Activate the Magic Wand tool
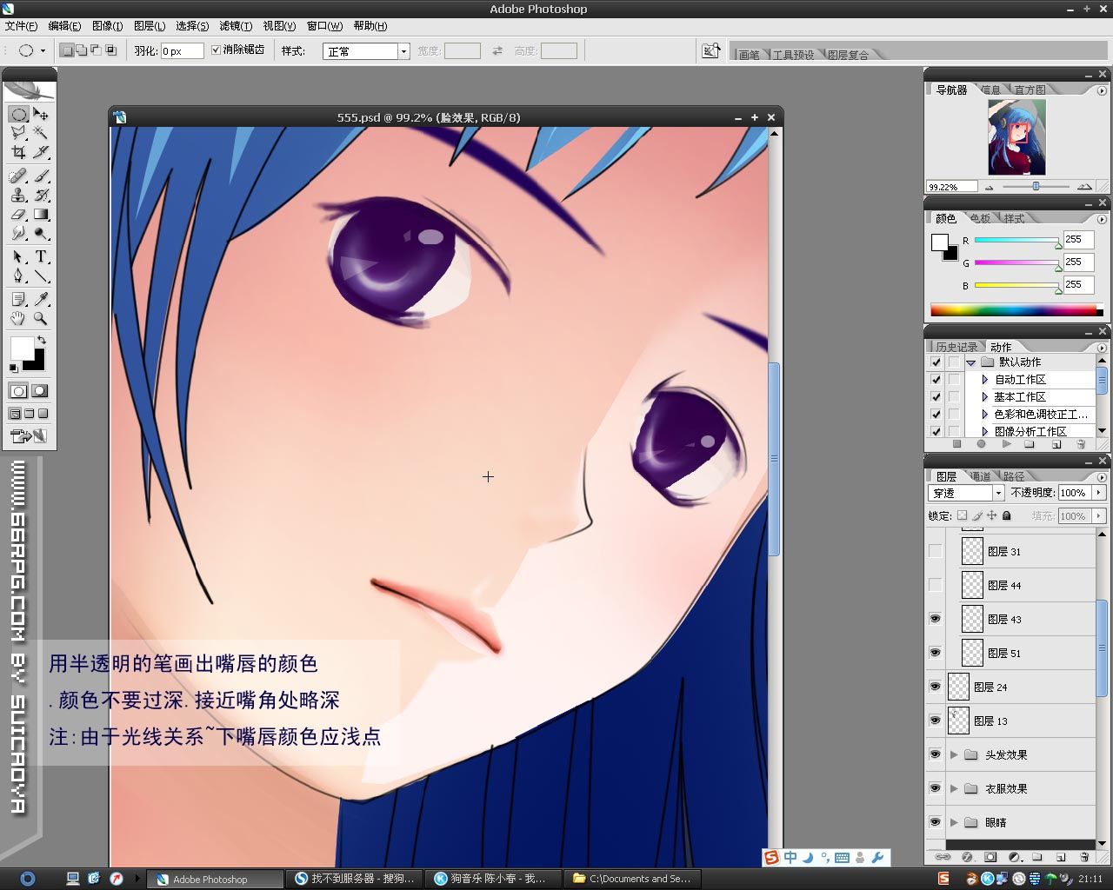Image resolution: width=1113 pixels, height=890 pixels. 41,133
